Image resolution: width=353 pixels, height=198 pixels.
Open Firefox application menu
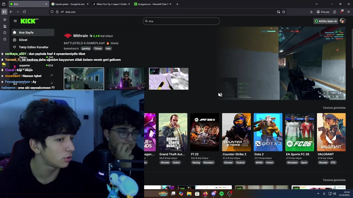point(349,12)
